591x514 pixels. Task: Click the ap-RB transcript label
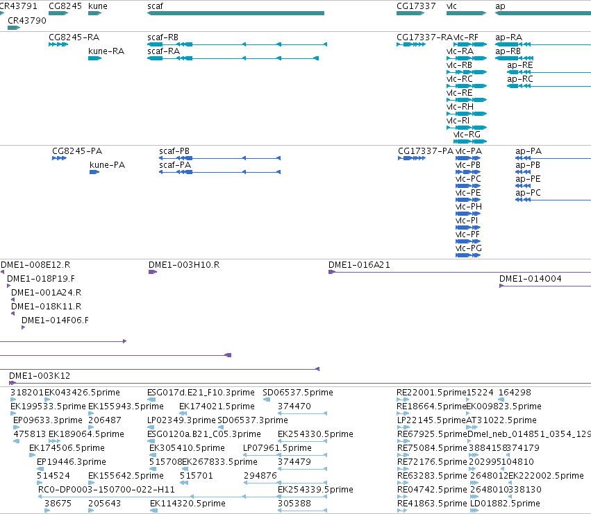tap(508, 51)
